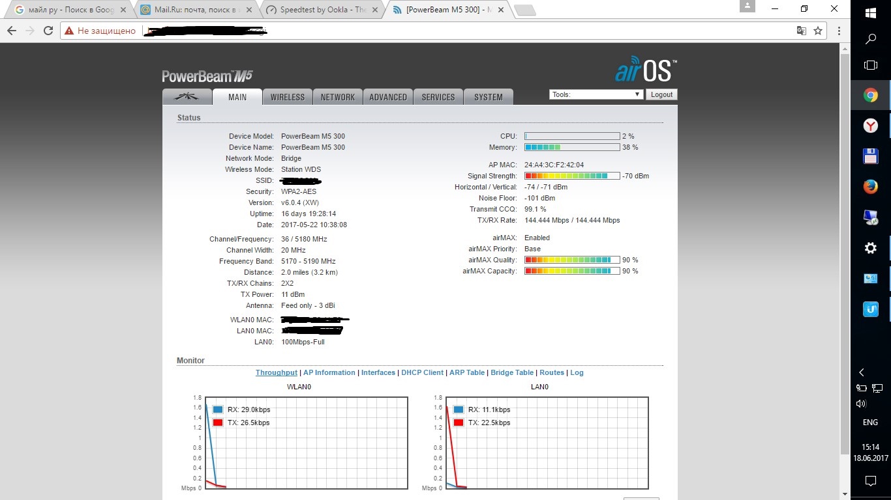Image resolution: width=891 pixels, height=500 pixels.
Task: Click the Signal Strength bar
Action: point(572,176)
